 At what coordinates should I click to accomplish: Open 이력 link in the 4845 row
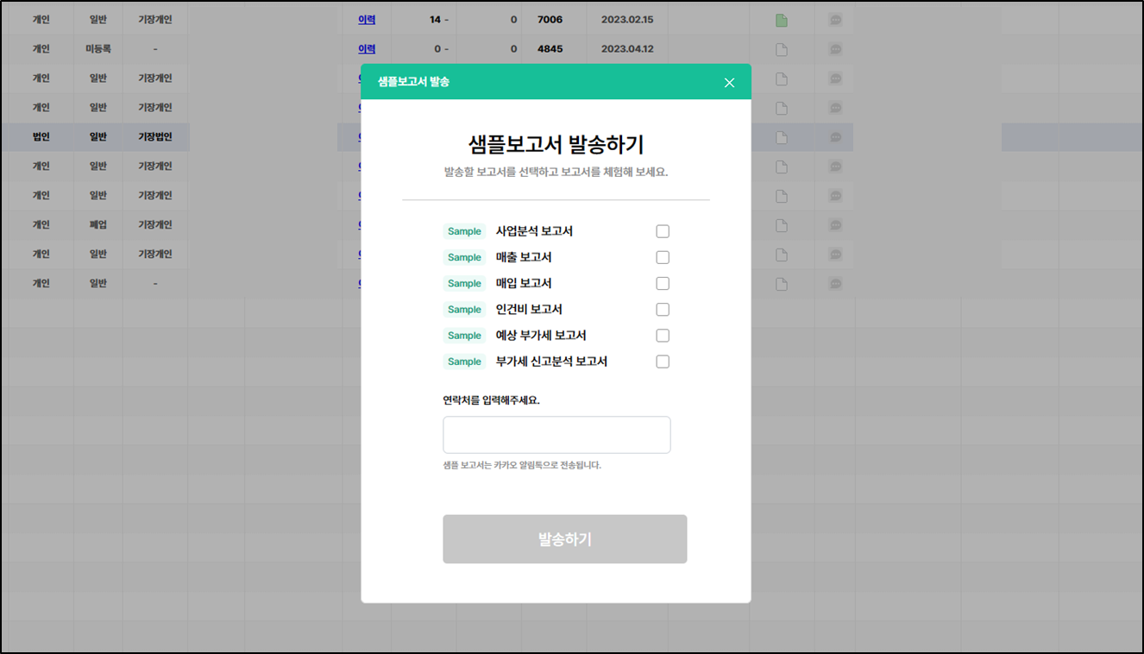pos(367,49)
